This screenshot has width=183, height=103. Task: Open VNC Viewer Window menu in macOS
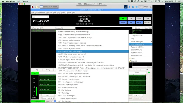[25, 1]
